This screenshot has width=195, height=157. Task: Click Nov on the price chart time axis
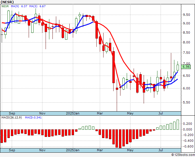click(x=42, y=113)
